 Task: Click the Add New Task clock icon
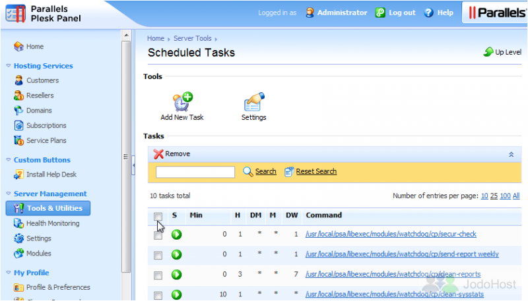pyautogui.click(x=182, y=102)
